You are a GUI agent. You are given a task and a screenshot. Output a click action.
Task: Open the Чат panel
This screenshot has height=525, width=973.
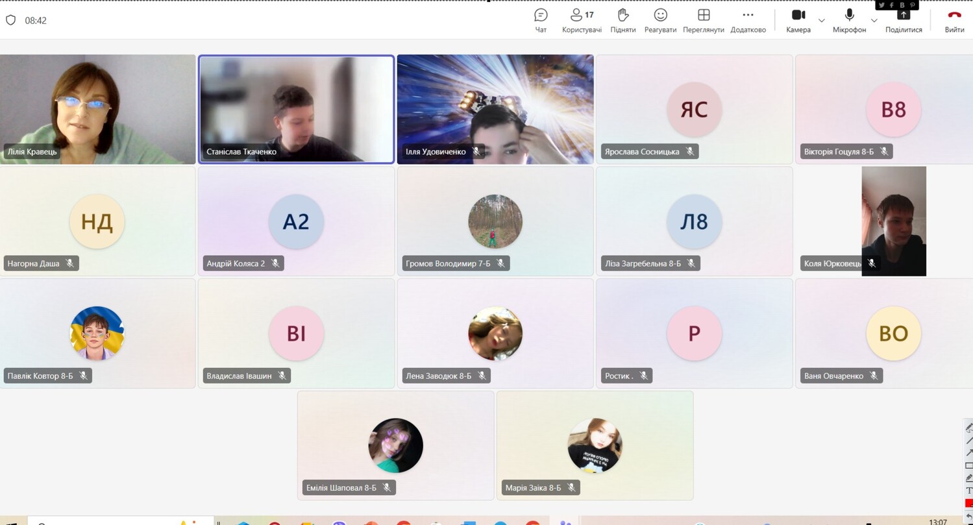coord(541,20)
